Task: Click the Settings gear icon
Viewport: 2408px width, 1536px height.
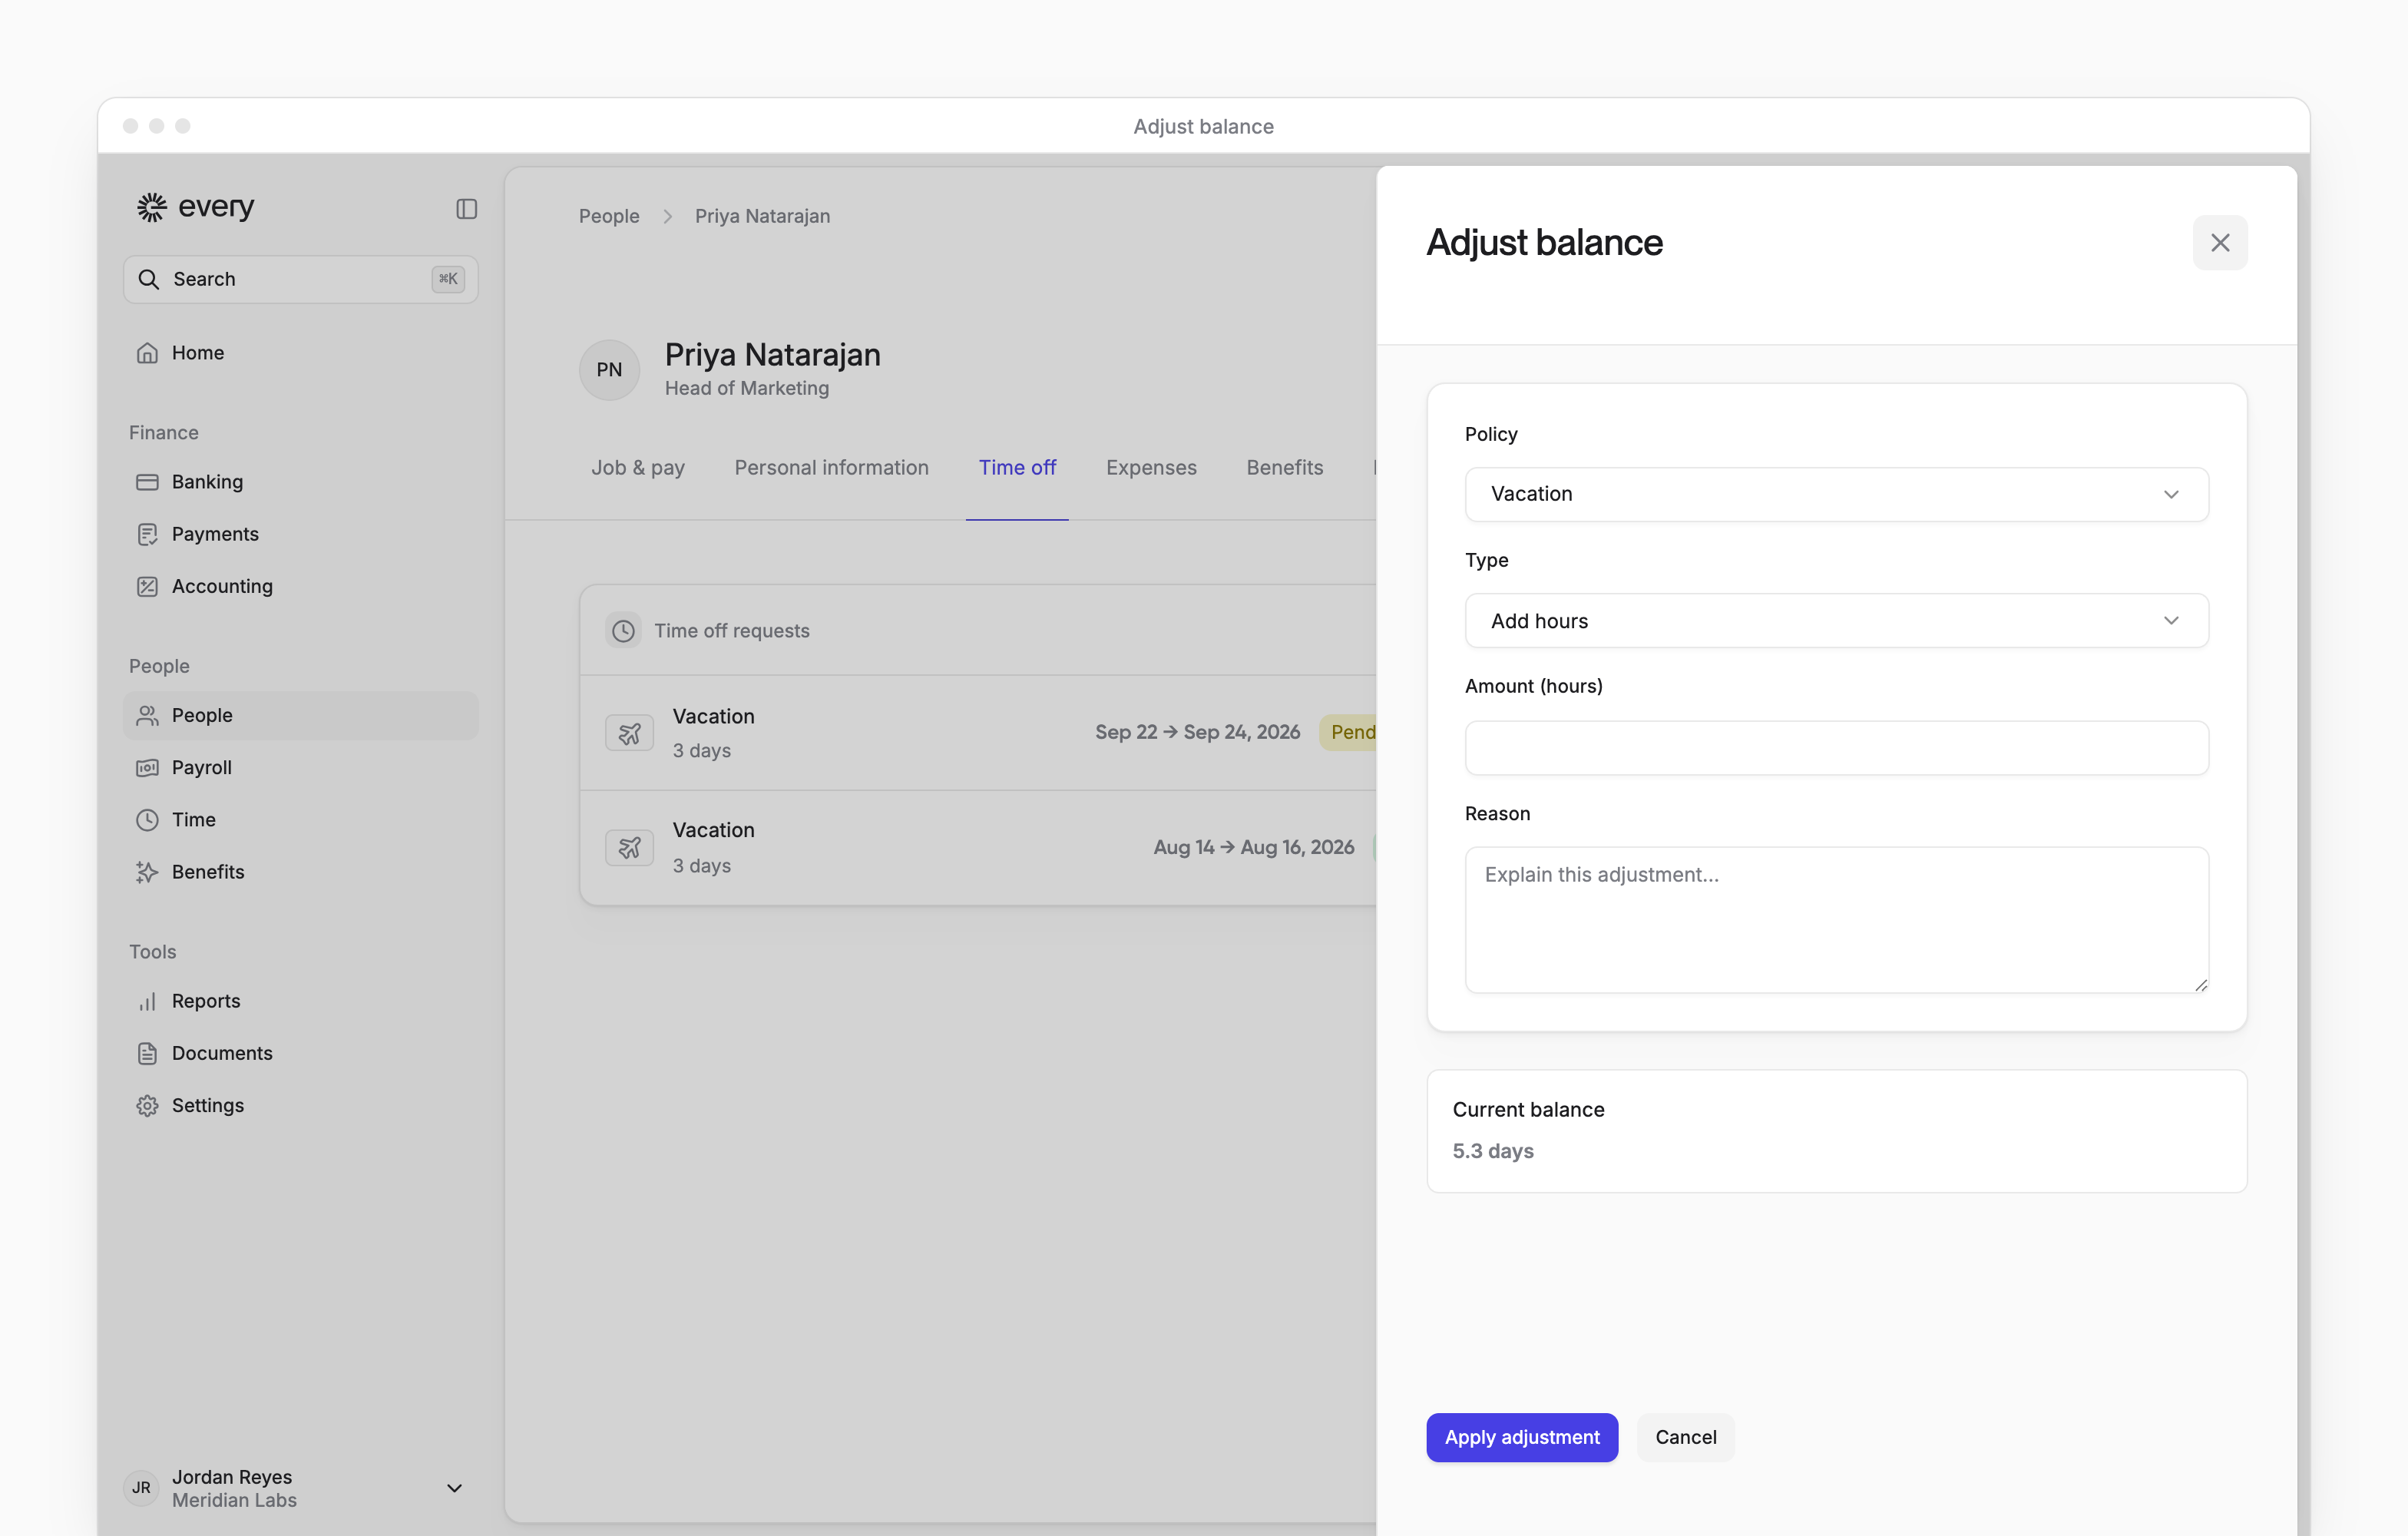Action: pyautogui.click(x=147, y=1105)
